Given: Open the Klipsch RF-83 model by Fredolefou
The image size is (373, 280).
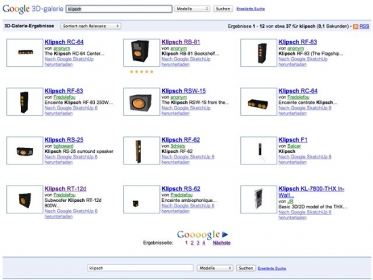Looking at the screenshot, I should click(x=64, y=91).
